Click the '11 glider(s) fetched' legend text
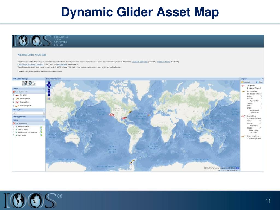 254,94
